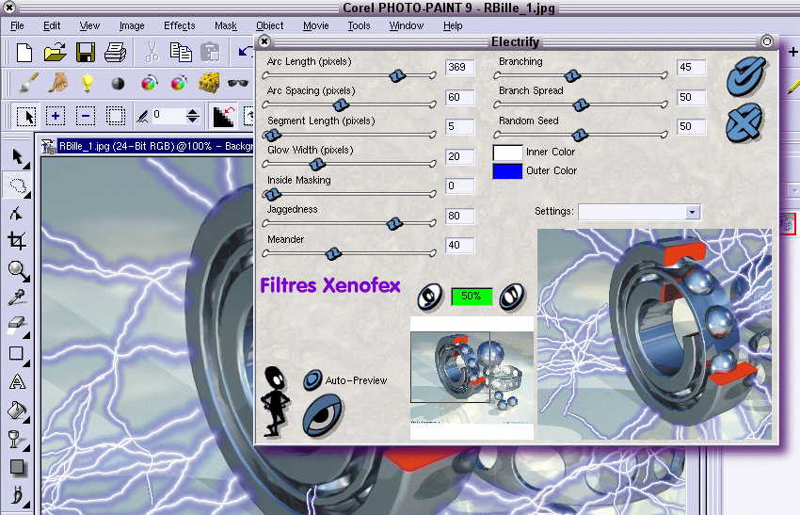Open the Image menu
The image size is (800, 515).
click(x=132, y=26)
